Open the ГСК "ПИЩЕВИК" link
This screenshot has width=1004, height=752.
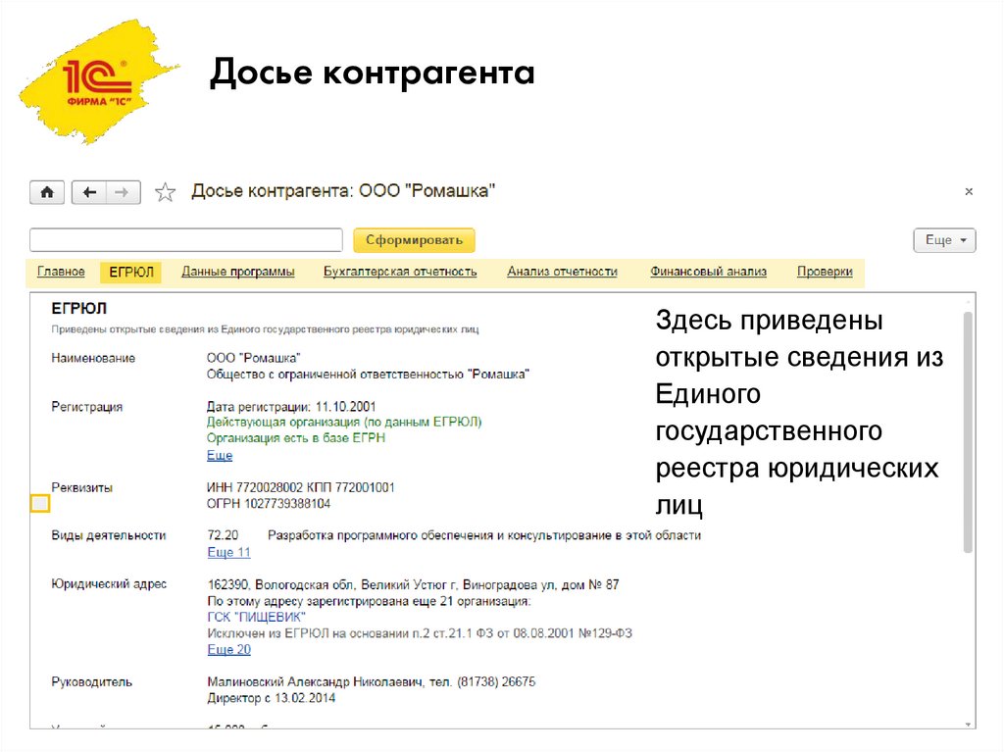256,617
